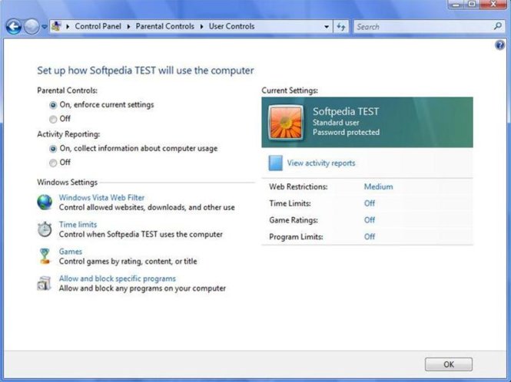Screen dimensions: 511x382
Task: Click the trophy icon for Games
Action: [x=45, y=256]
